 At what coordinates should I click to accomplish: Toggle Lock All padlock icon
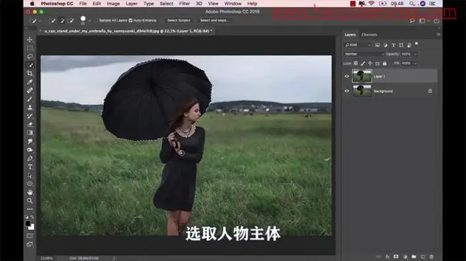pyautogui.click(x=385, y=63)
